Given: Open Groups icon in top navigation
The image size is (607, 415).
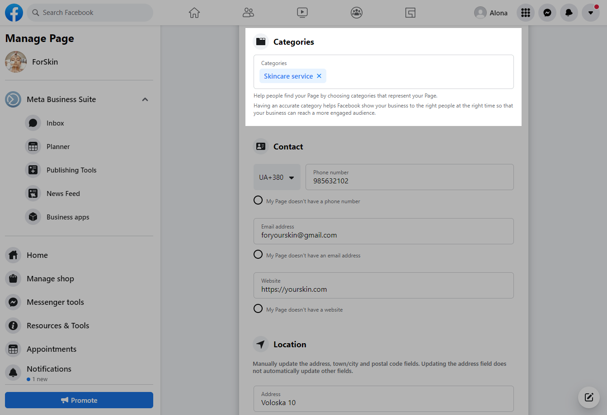Looking at the screenshot, I should pos(357,13).
